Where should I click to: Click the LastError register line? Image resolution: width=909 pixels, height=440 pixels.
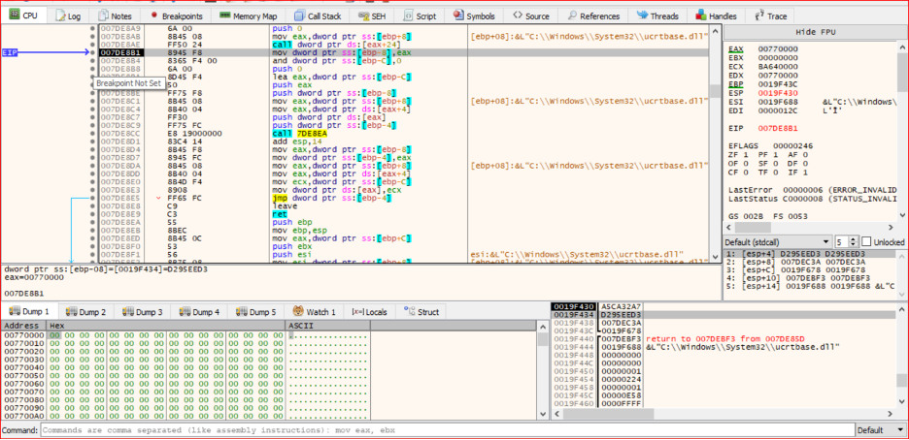pyautogui.click(x=812, y=190)
